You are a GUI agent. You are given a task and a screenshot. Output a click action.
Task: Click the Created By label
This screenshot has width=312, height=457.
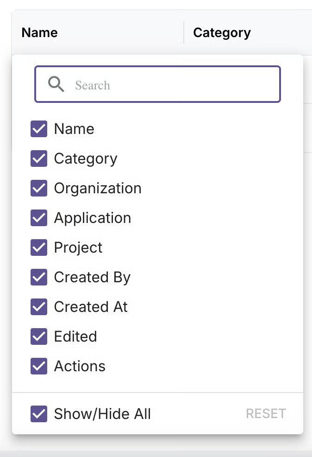[92, 277]
